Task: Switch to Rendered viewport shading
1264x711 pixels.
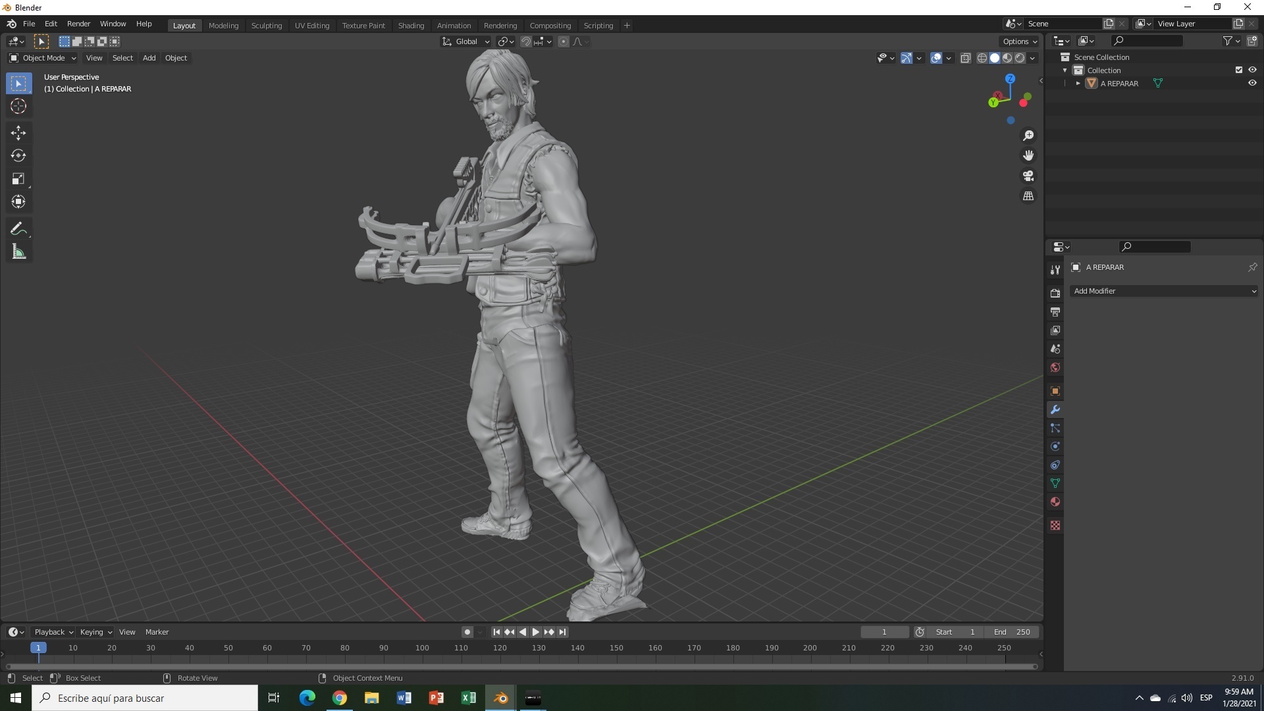Action: [1020, 58]
